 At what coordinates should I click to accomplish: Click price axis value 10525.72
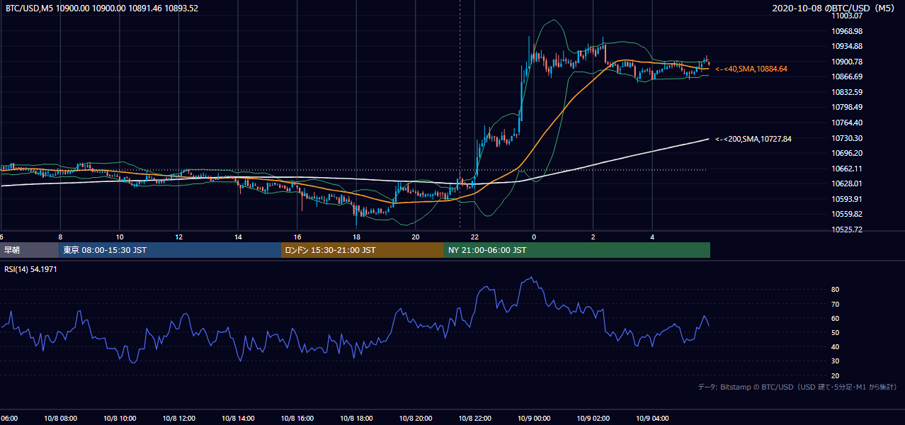pos(847,229)
